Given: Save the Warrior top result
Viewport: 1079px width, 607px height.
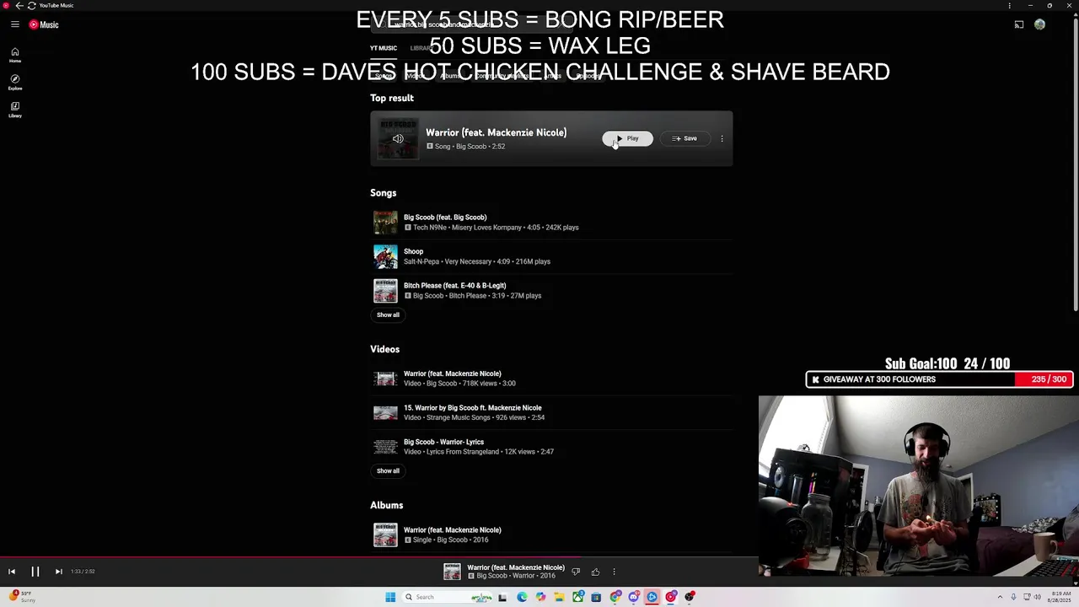Looking at the screenshot, I should point(684,138).
